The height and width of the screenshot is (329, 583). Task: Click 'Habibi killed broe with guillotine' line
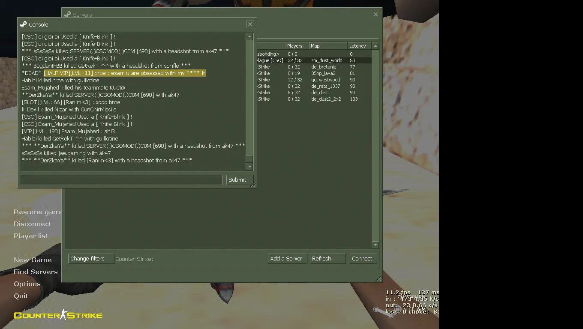[60, 81]
